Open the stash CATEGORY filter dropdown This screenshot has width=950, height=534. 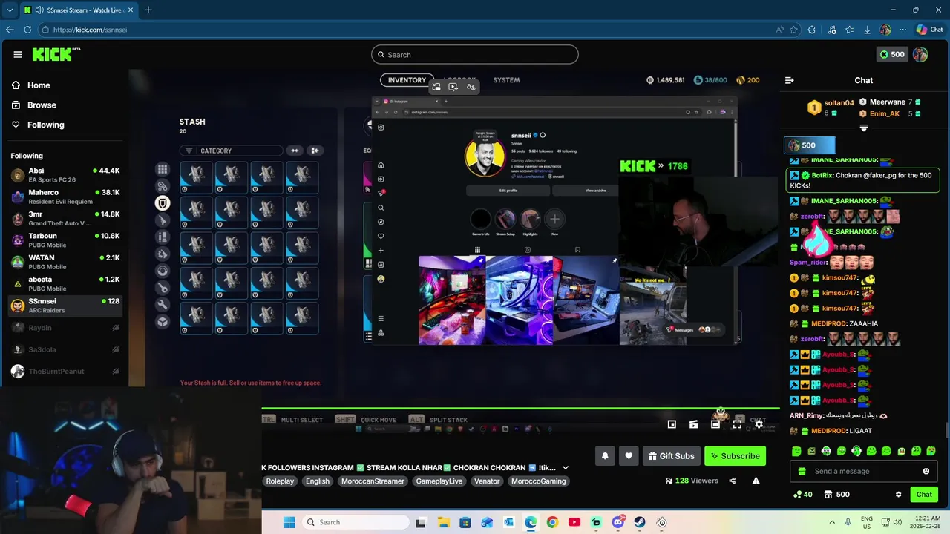[x=232, y=151]
